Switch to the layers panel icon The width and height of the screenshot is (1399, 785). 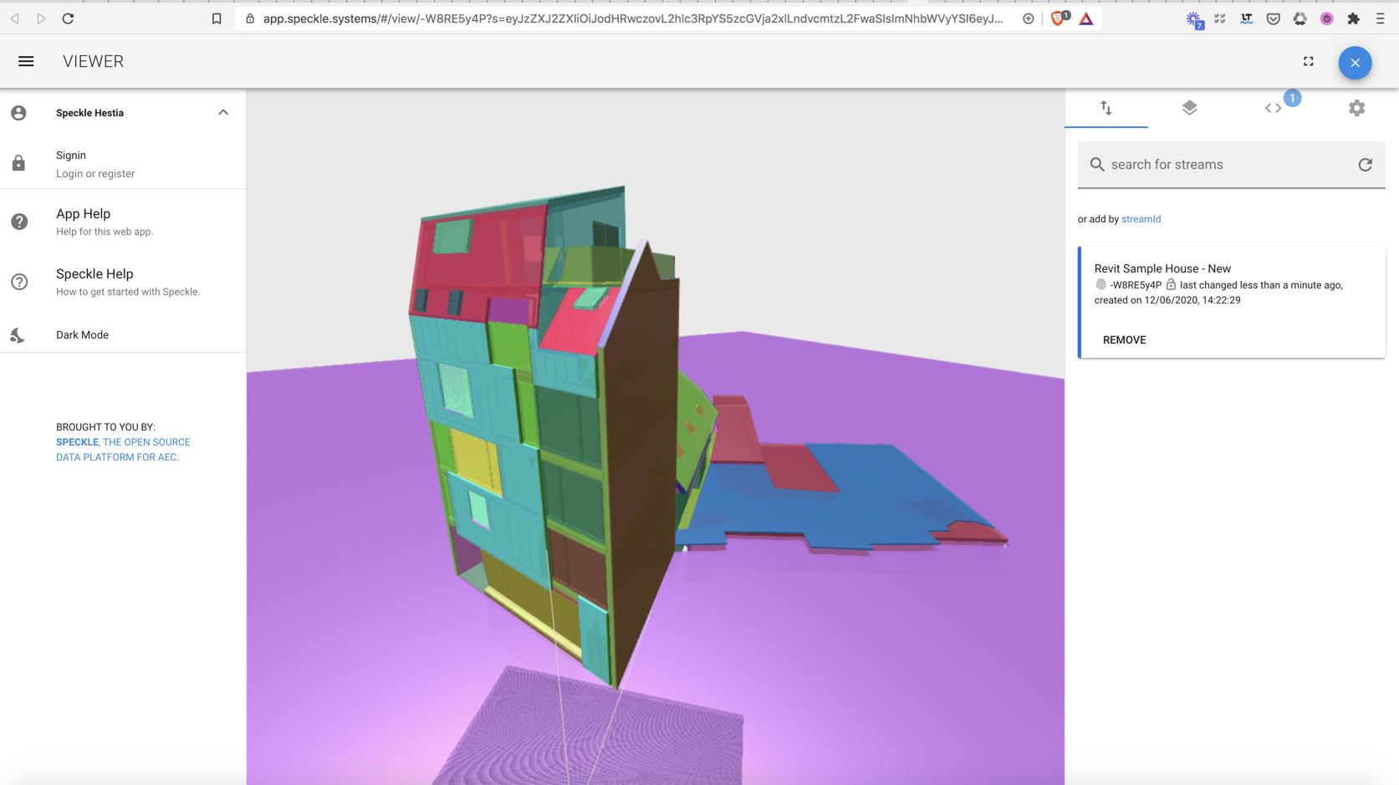1190,108
